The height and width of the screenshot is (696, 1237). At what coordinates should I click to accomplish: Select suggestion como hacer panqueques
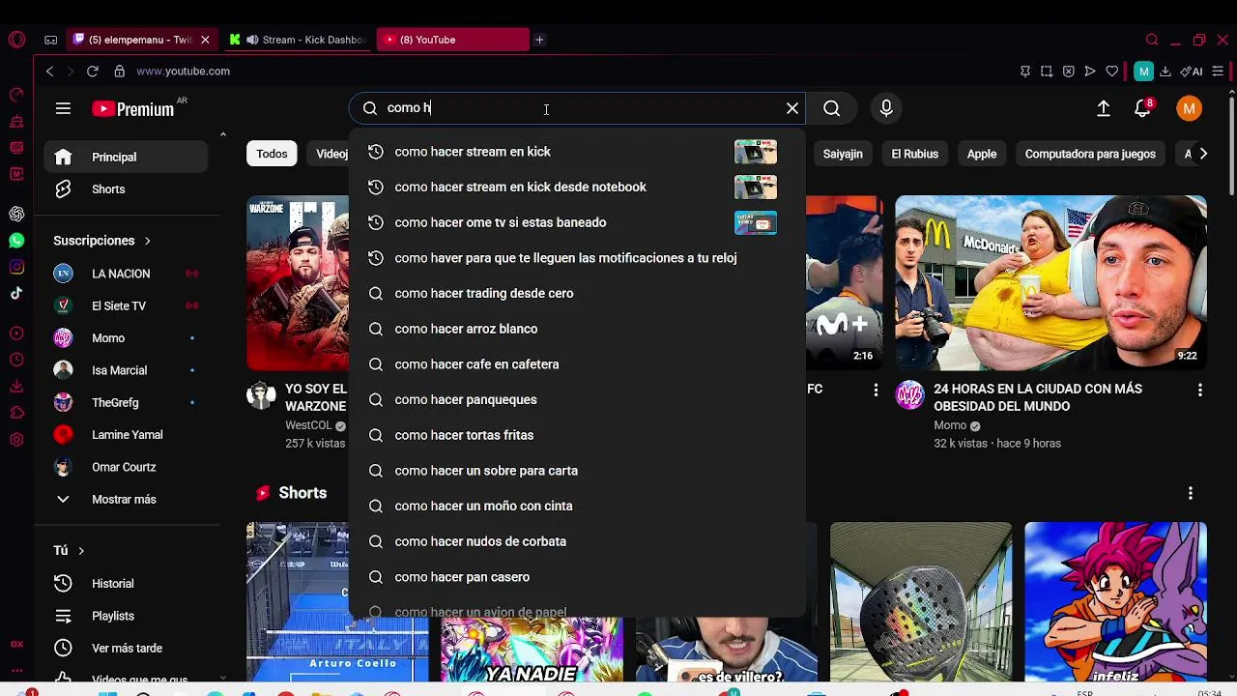coord(576,399)
